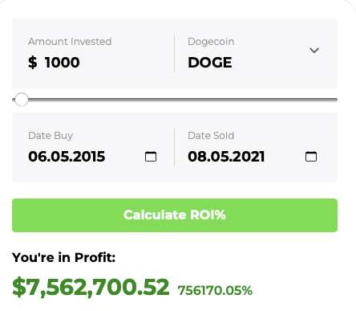The image size is (356, 311).
Task: Click the "Date Sold" label
Action: [211, 136]
